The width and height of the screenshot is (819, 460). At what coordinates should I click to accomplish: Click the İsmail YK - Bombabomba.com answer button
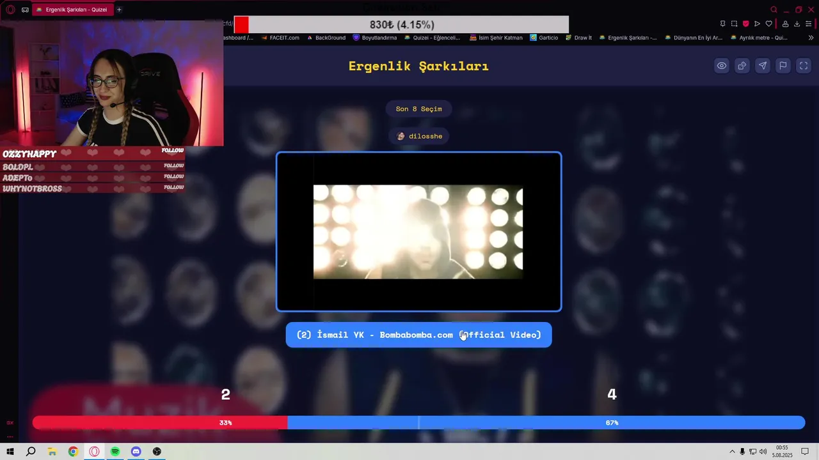point(418,335)
